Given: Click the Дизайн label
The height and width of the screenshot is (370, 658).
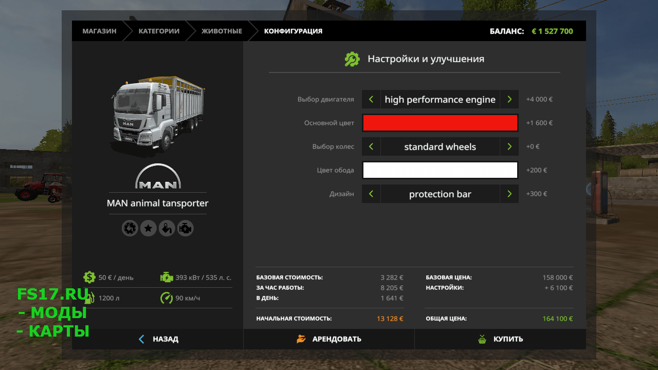Looking at the screenshot, I should pos(341,194).
